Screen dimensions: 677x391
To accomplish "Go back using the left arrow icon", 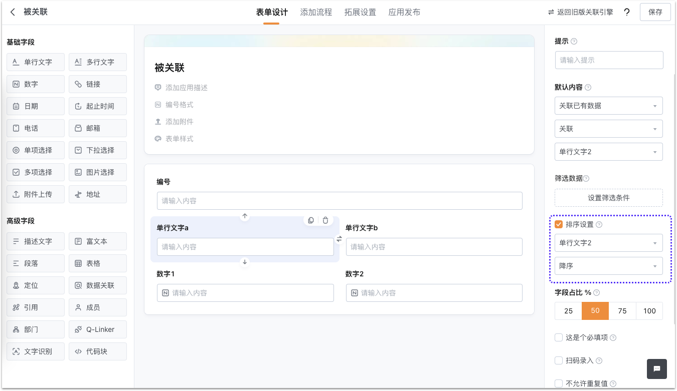I will 13,12.
